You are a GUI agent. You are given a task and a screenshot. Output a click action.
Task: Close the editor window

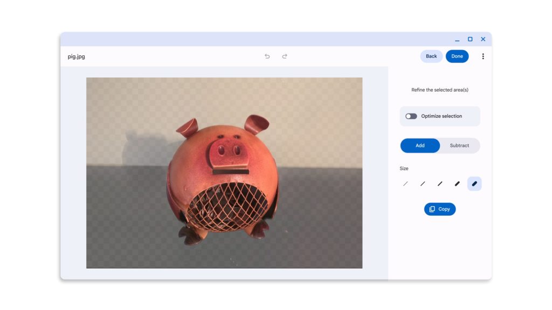[483, 39]
